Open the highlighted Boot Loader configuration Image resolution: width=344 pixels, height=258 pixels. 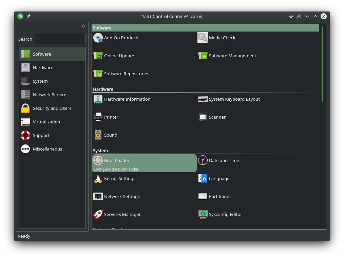[x=117, y=160]
